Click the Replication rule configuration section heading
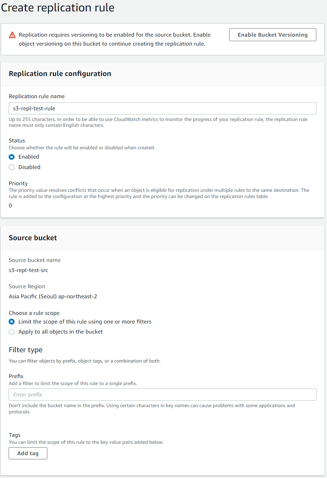 pos(60,74)
